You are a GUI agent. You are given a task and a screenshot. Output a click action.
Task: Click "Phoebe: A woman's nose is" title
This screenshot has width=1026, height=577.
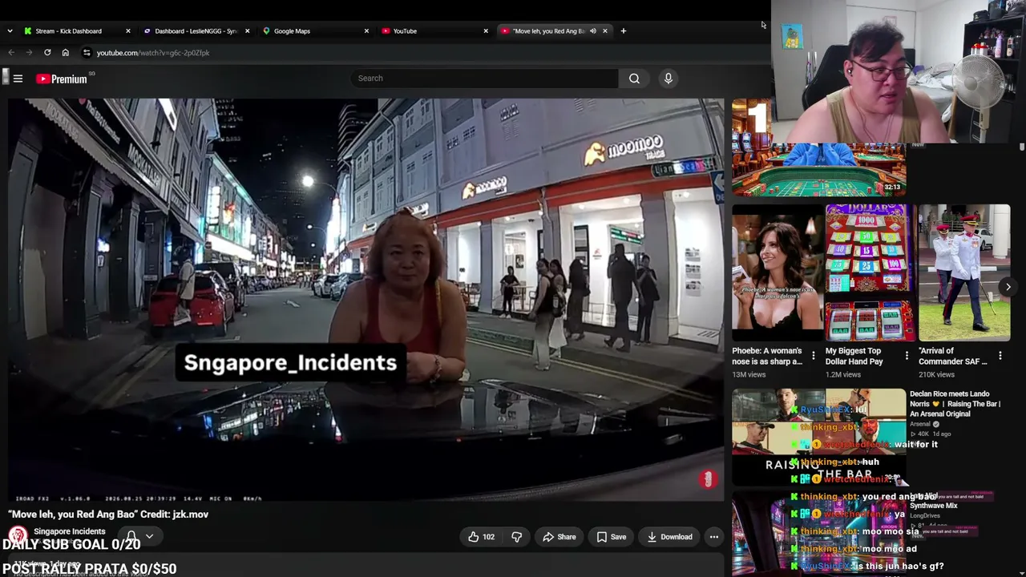click(766, 356)
